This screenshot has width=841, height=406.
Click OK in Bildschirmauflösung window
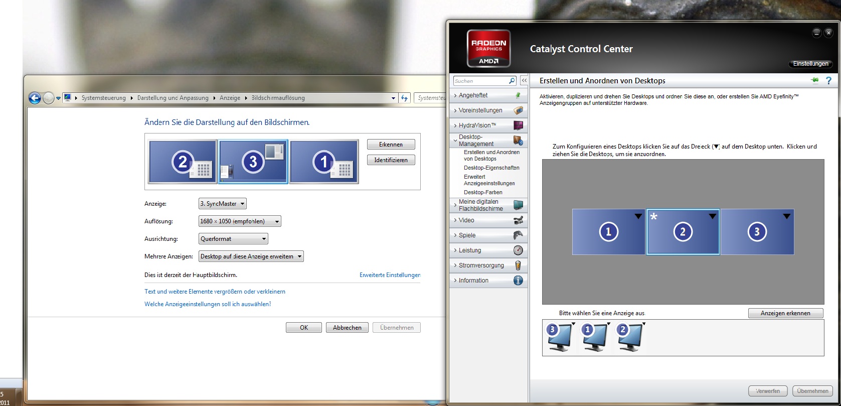tap(304, 328)
